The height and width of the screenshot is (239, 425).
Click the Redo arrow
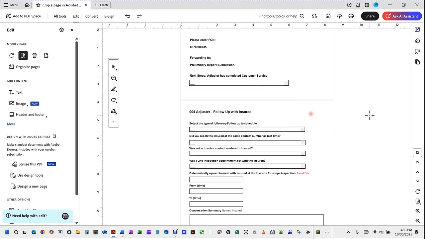pyautogui.click(x=139, y=16)
